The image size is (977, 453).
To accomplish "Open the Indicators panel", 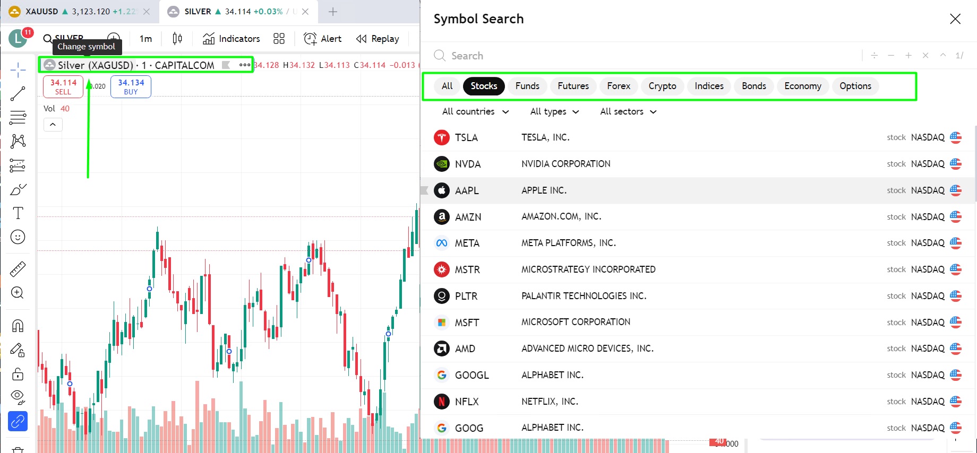I will (x=232, y=39).
